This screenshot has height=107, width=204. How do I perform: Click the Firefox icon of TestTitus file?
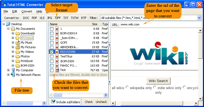57,57
